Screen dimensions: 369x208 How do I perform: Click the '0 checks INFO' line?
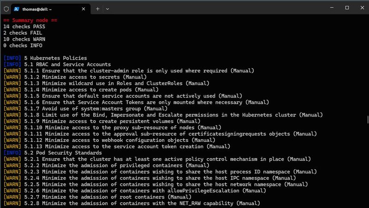[23, 45]
